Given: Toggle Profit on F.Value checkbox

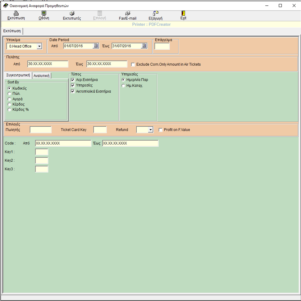Looking at the screenshot, I should pyautogui.click(x=161, y=130).
